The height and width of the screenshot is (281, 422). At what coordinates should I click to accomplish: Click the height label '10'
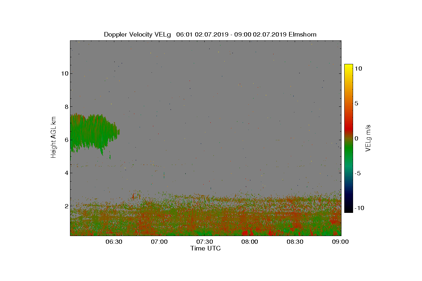(x=64, y=73)
